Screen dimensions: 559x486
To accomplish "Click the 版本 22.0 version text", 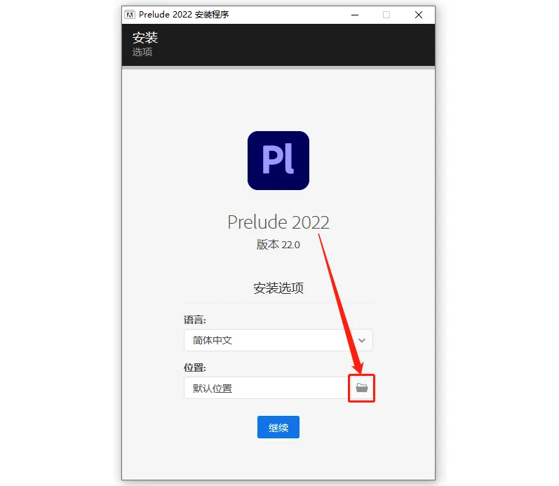I will 278,245.
